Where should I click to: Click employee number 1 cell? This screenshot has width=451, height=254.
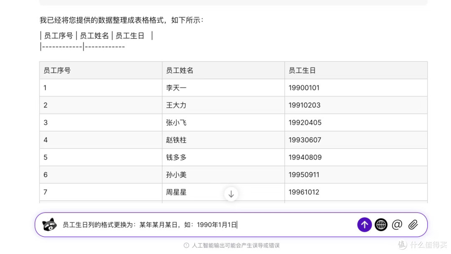pos(101,88)
